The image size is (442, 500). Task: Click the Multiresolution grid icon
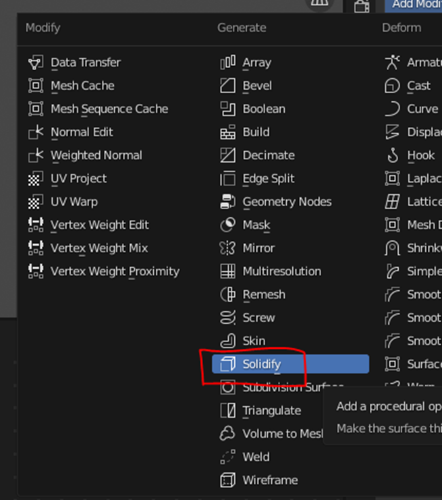pos(227,271)
